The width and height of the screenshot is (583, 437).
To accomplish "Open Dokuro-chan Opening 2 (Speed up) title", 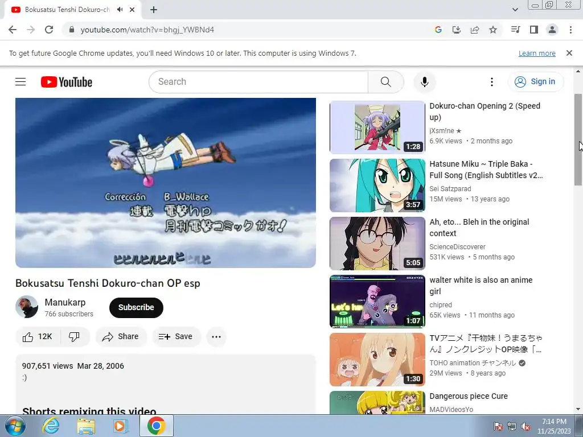I will coord(485,112).
